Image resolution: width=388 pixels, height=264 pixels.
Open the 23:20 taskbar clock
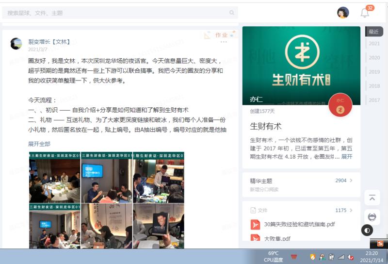coord(372,257)
